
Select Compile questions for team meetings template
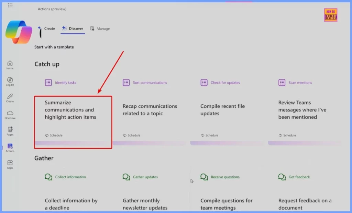[227, 204]
